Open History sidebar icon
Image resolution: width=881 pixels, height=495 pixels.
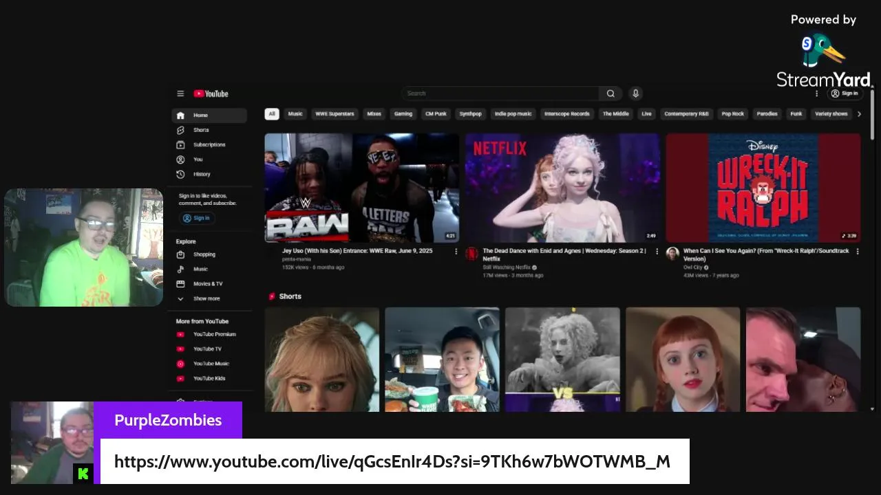coord(180,175)
